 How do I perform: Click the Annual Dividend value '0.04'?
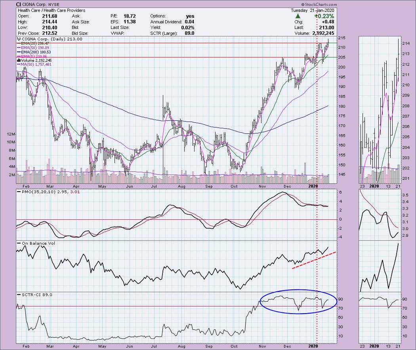click(189, 22)
